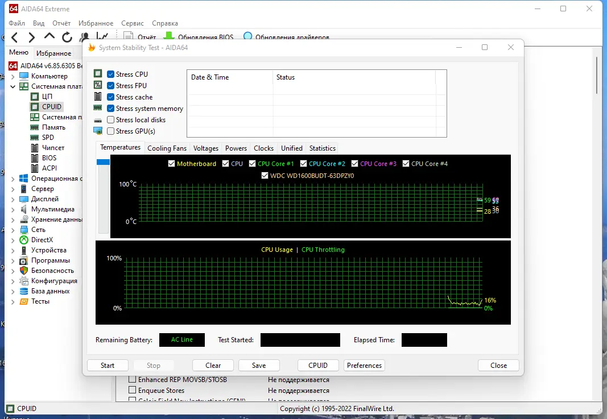Click the Stress CPU chip icon

[x=98, y=73]
